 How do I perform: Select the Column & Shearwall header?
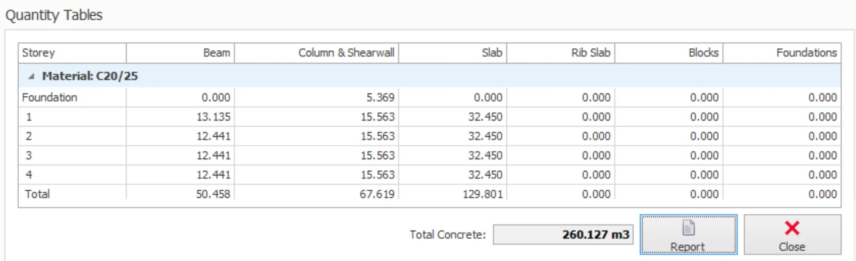point(316,53)
